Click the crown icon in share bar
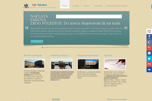 [x=149, y=69]
